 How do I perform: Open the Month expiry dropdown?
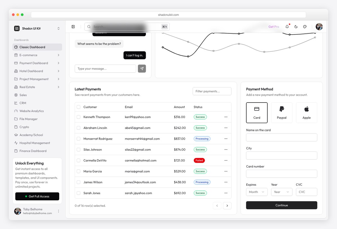257,192
